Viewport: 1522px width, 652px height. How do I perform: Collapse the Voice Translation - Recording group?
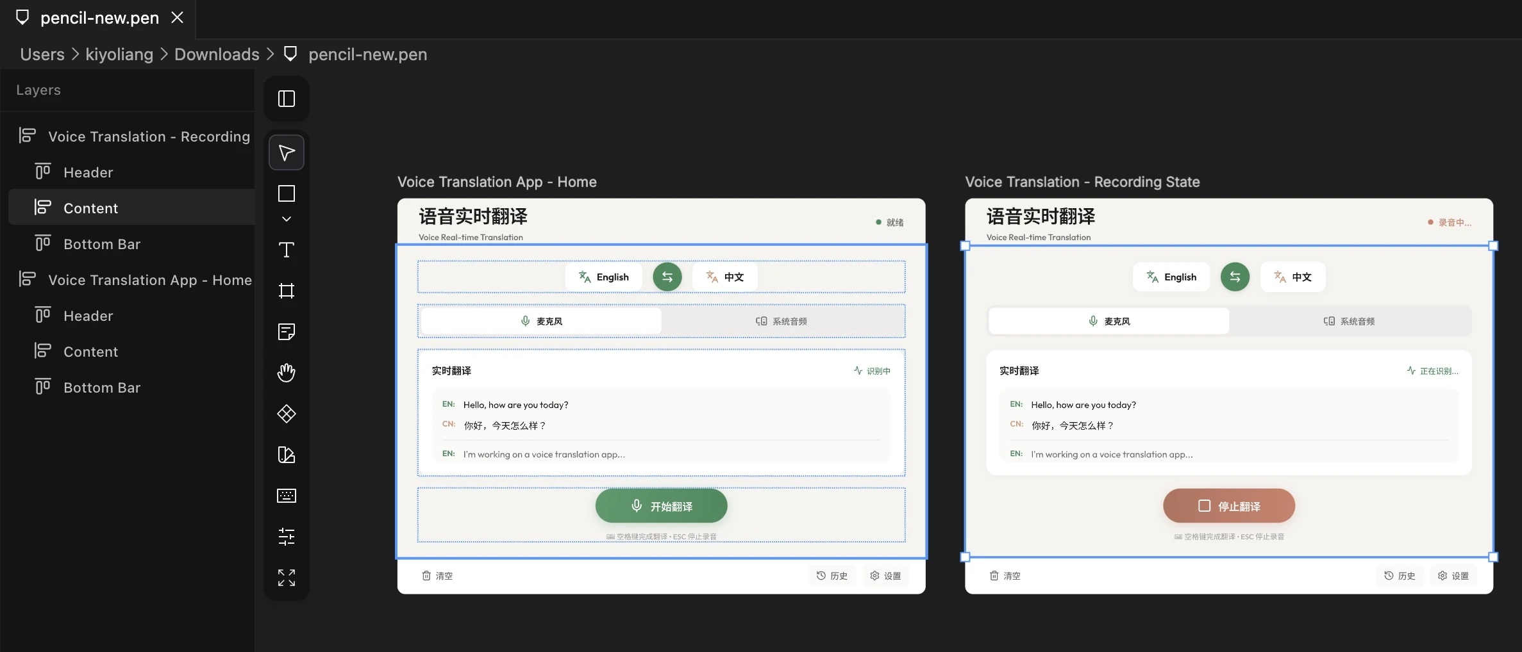point(26,135)
